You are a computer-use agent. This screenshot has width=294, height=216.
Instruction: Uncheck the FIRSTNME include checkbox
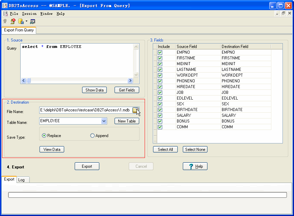pyautogui.click(x=160, y=58)
